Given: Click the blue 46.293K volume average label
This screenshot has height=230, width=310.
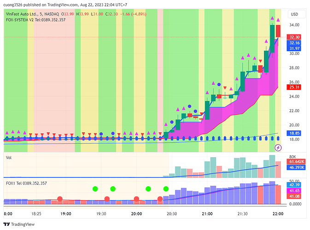Looking at the screenshot, I should 296,167.
